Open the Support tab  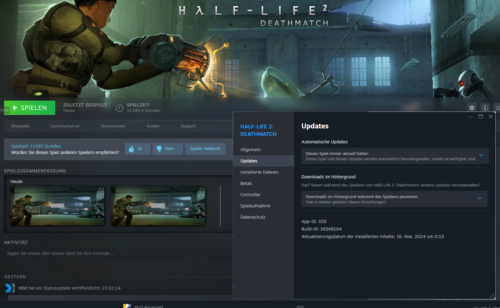pos(188,126)
